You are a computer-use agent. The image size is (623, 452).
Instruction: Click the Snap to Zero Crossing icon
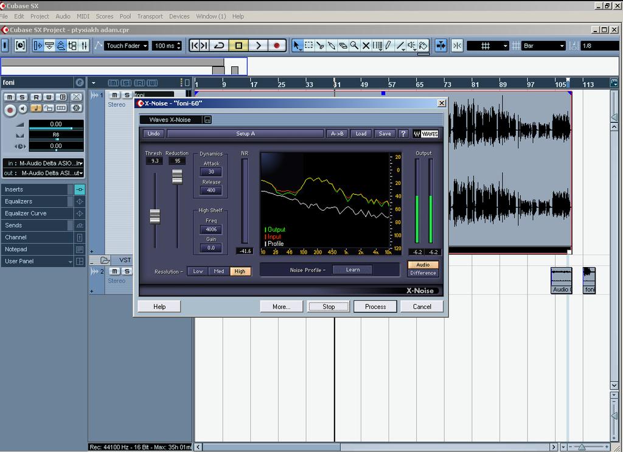click(x=458, y=46)
